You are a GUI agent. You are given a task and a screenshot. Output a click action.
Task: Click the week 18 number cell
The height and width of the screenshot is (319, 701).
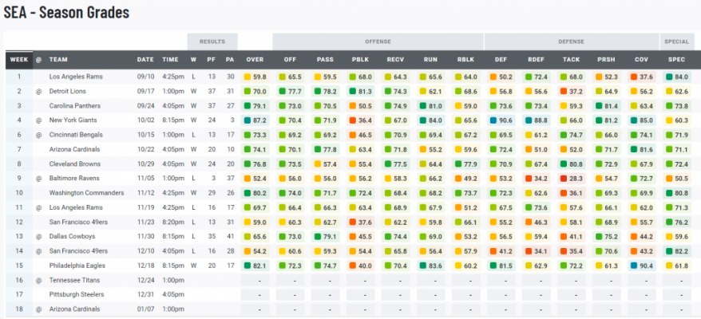[19, 309]
